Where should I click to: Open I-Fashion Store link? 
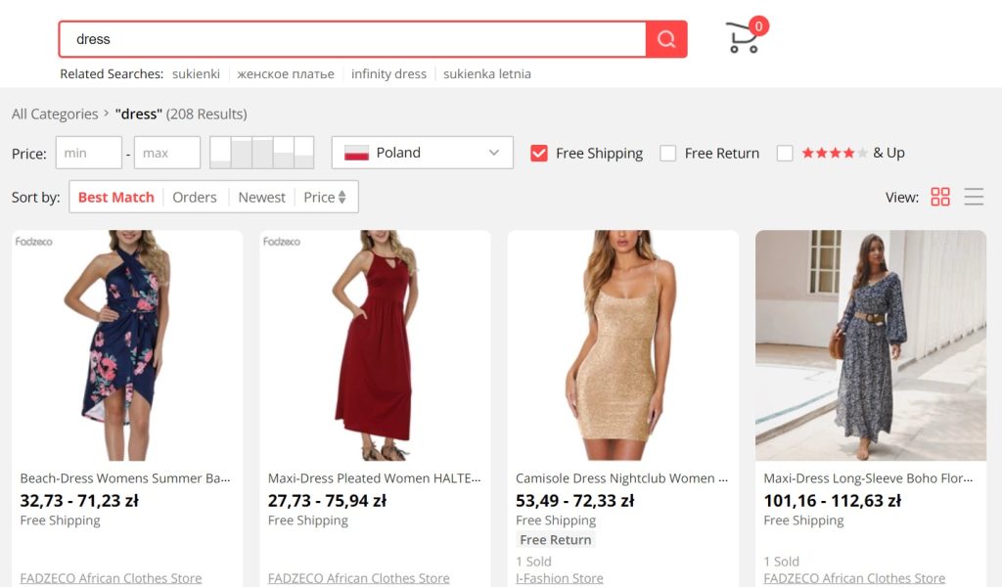559,578
